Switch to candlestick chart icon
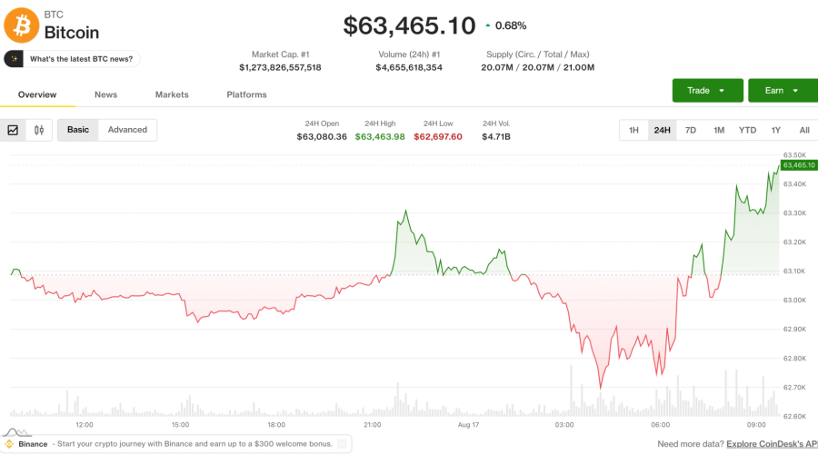818x454 pixels. [39, 130]
